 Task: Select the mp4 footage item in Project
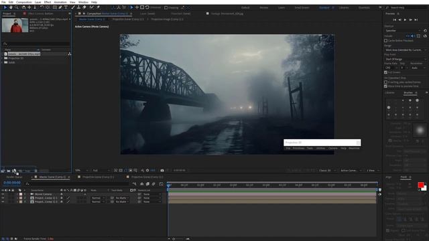[x=23, y=54]
